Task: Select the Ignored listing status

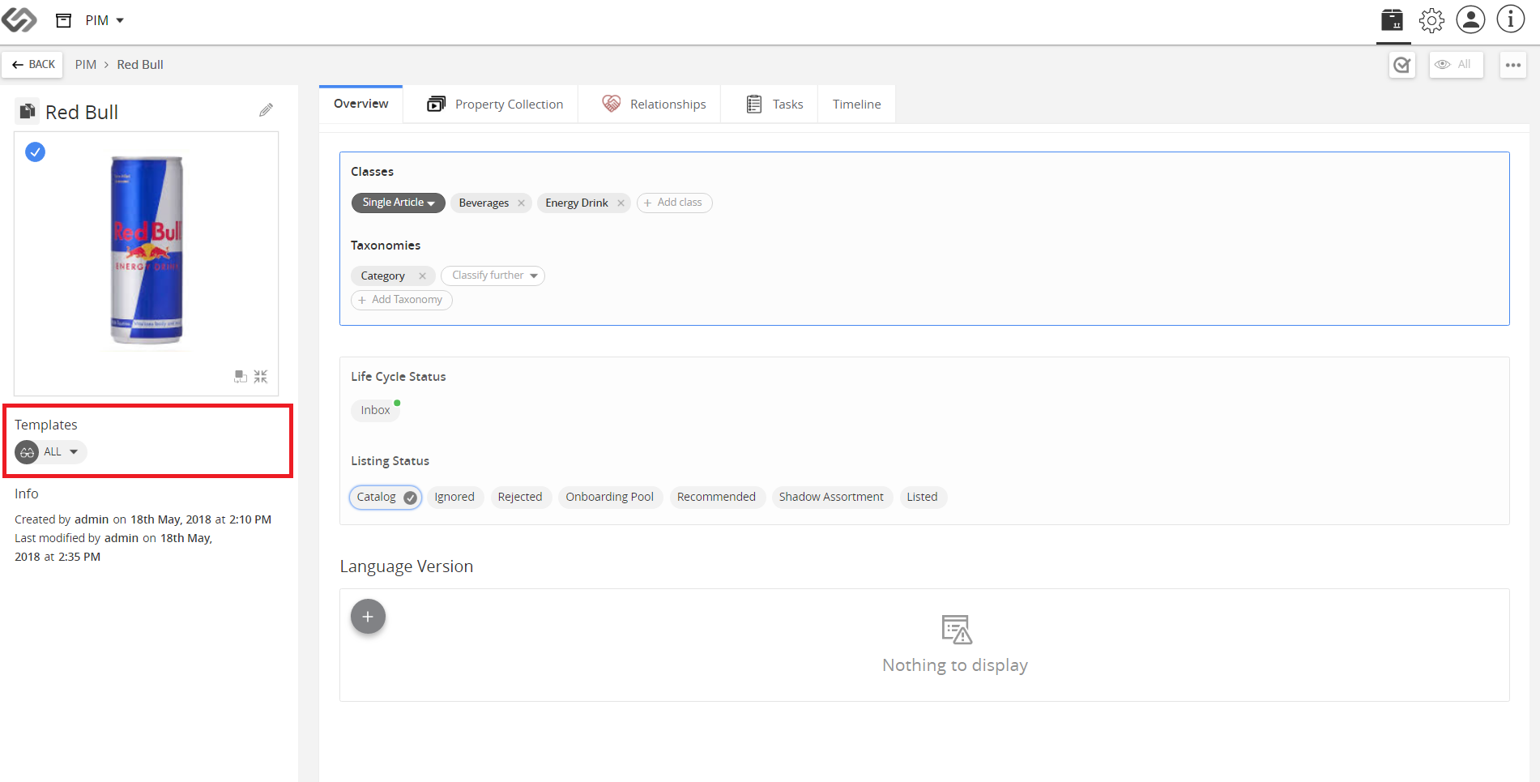Action: pos(454,497)
